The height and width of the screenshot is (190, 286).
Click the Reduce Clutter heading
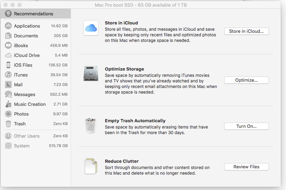coord(122,161)
